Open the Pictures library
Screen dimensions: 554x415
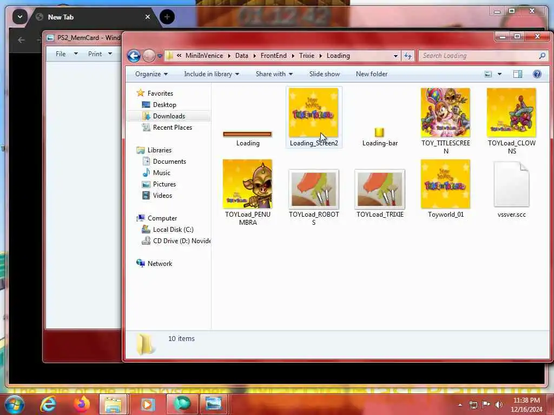click(x=164, y=184)
